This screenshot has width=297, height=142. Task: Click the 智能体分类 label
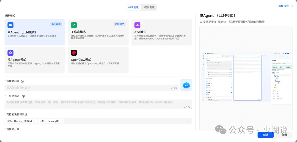[x=13, y=129]
